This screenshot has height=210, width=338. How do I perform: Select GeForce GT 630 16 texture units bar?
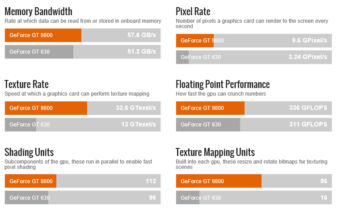pyautogui.click(x=254, y=197)
